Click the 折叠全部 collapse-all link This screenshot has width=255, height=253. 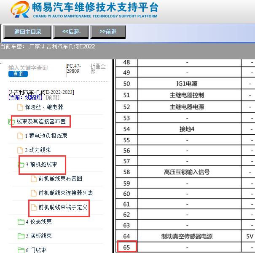tap(98, 69)
